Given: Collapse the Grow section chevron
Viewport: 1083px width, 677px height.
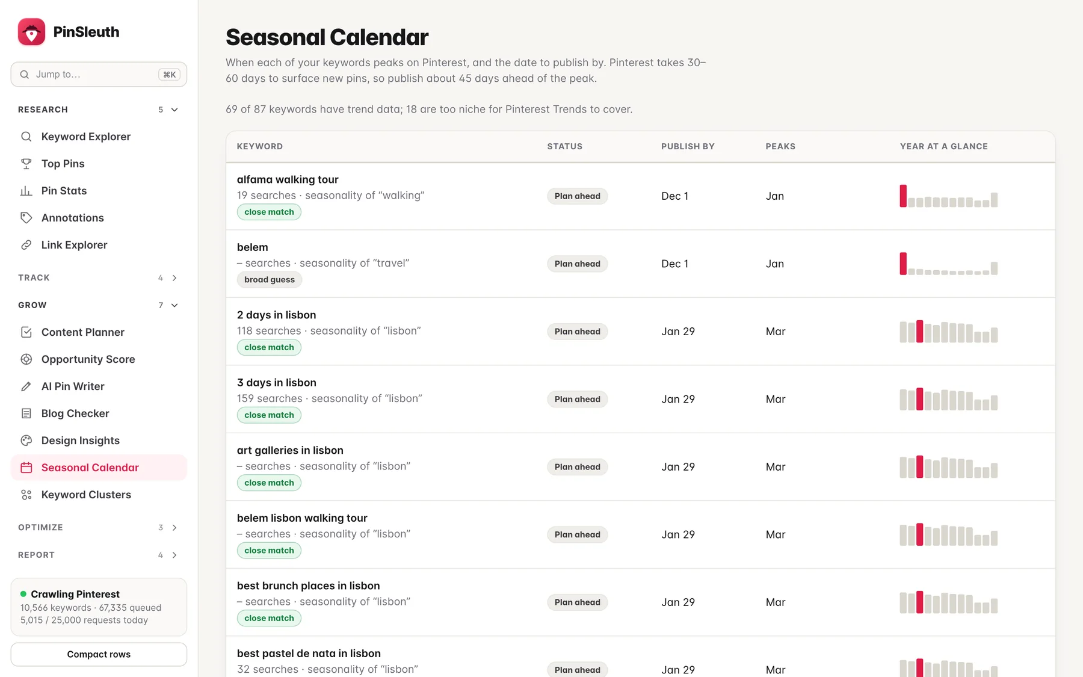Looking at the screenshot, I should point(174,305).
